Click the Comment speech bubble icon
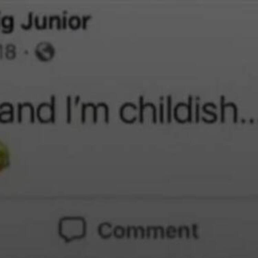Image resolution: width=258 pixels, height=258 pixels. 72,229
